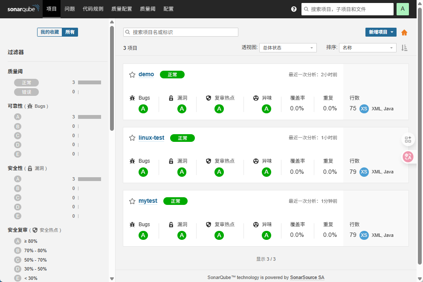Click the SonarQube logo
The image size is (423, 282).
(23, 9)
